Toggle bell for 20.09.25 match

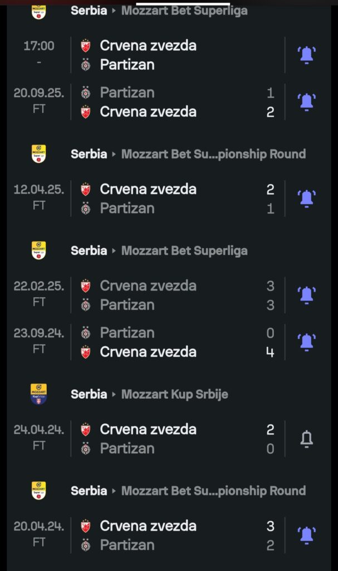point(307,101)
